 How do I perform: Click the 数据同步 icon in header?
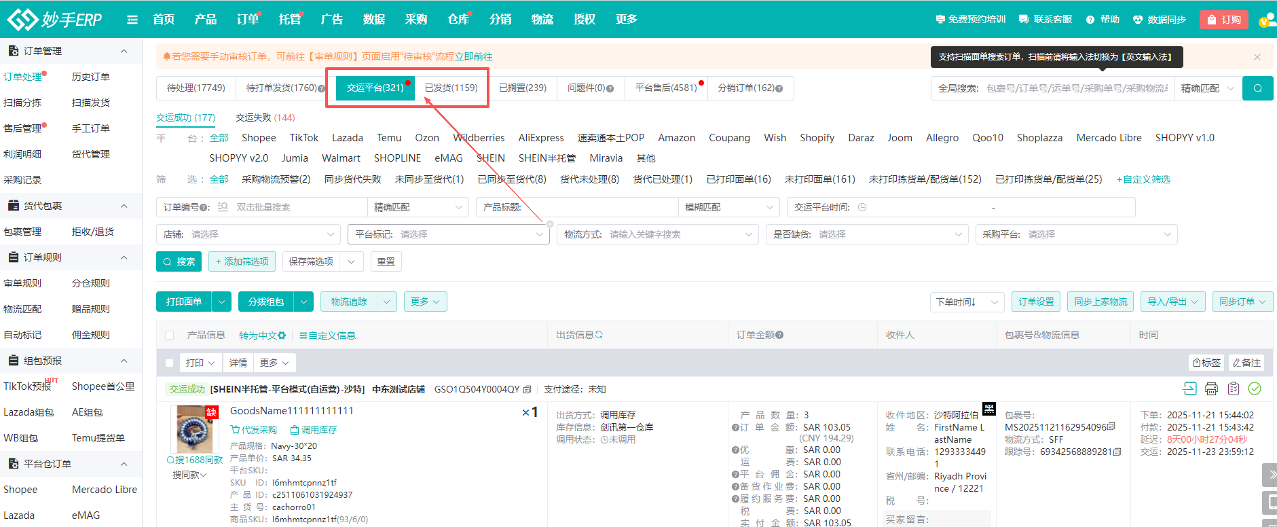(x=1138, y=20)
